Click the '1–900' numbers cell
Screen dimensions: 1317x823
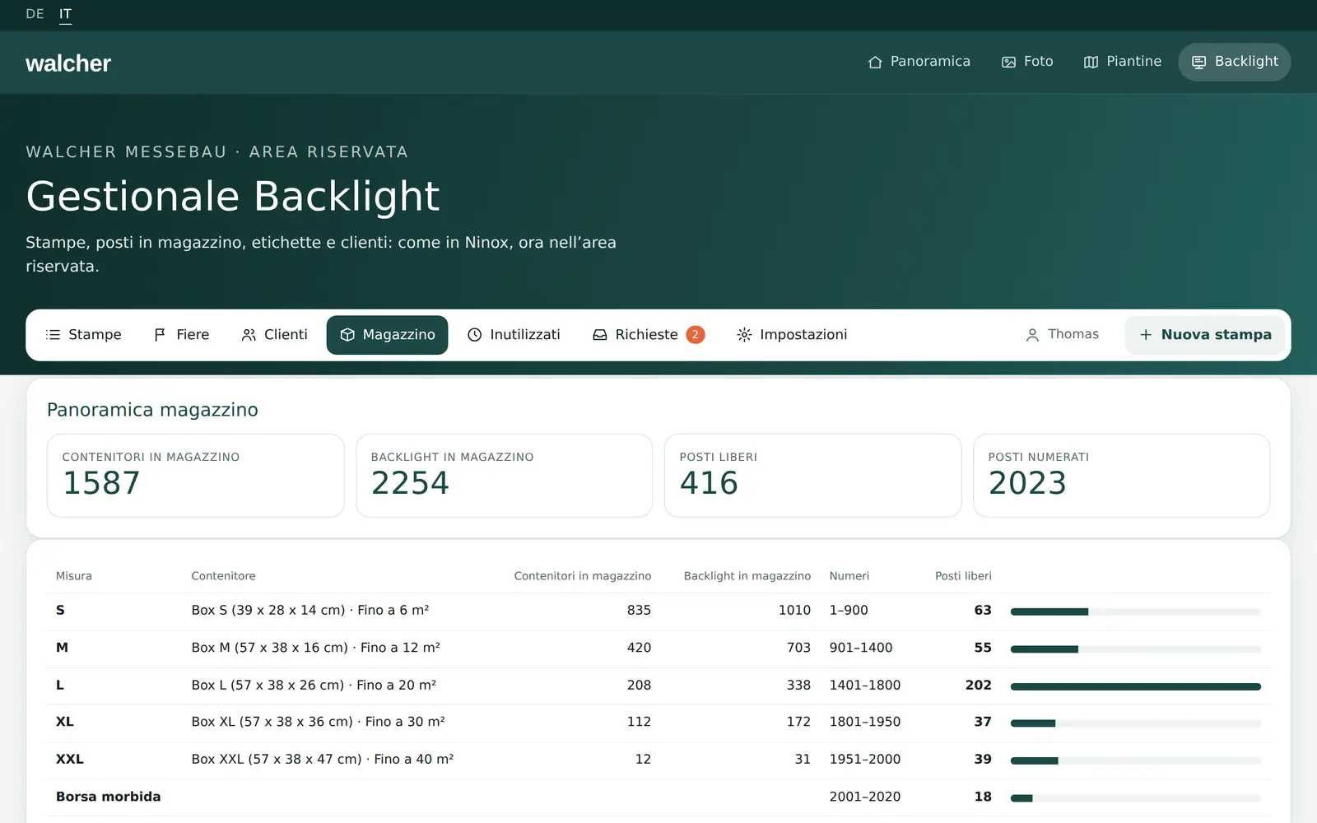[x=849, y=611]
